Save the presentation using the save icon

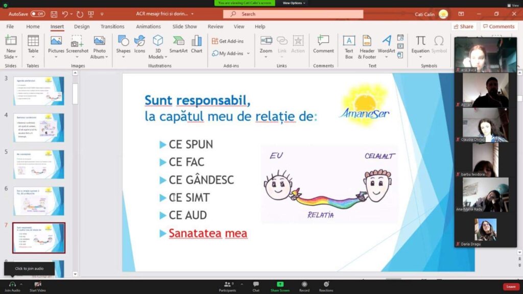[x=54, y=14]
